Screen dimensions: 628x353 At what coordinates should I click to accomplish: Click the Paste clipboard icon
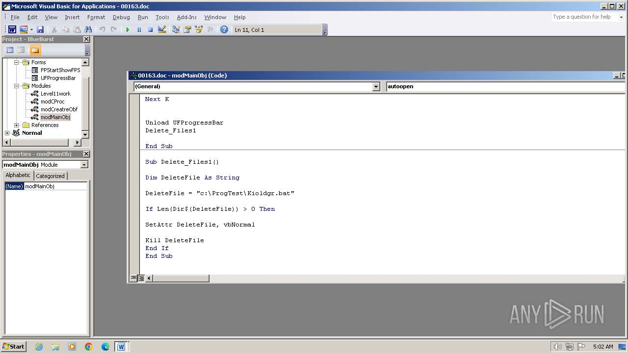(77, 30)
